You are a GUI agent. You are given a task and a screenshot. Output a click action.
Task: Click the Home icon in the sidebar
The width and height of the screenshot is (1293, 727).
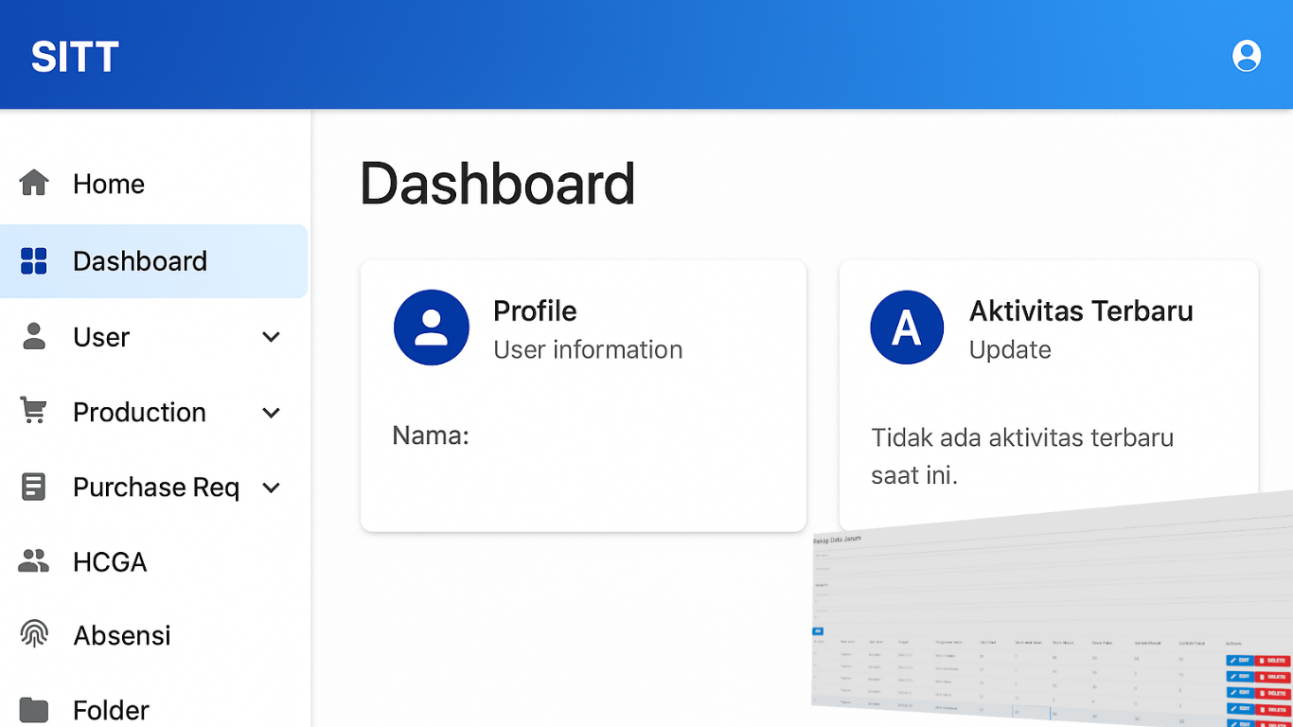(34, 183)
